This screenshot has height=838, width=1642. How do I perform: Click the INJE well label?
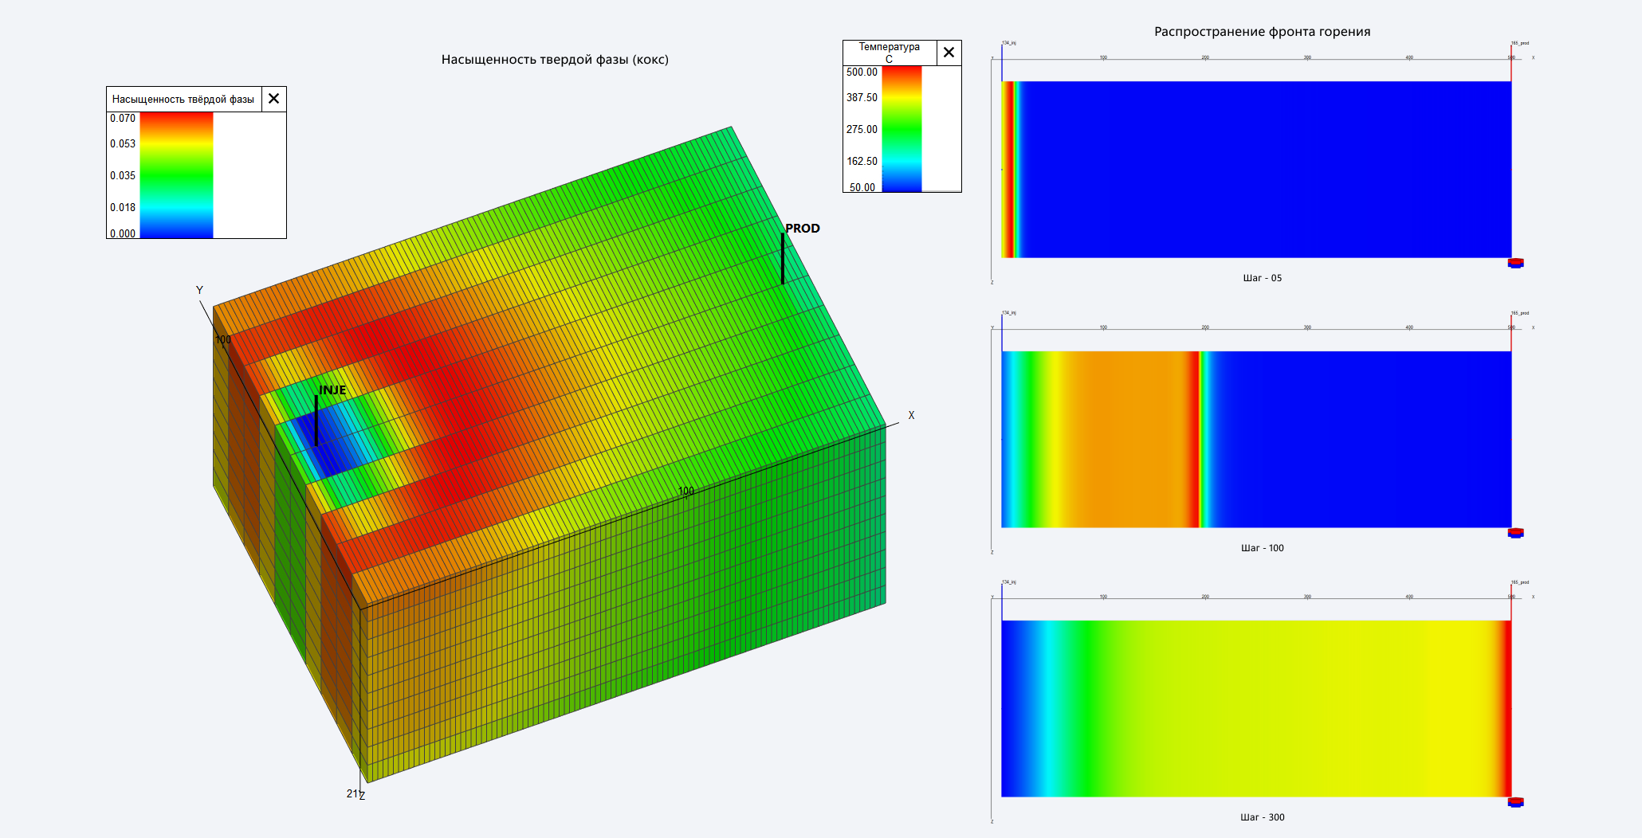tap(333, 390)
